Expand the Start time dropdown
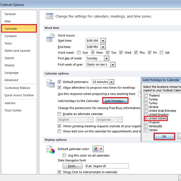181x181 pixels. coord(103,41)
